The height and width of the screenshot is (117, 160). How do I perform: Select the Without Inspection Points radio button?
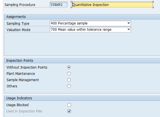69,67
